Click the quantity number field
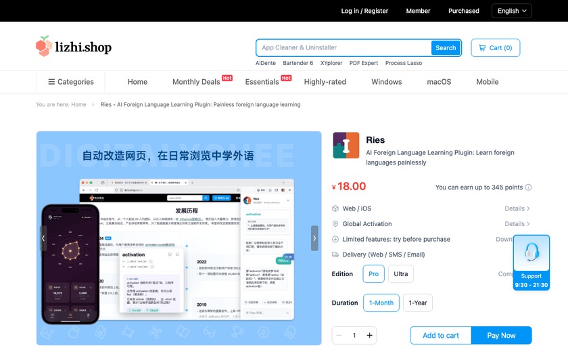Image resolution: width=568 pixels, height=352 pixels. point(354,335)
